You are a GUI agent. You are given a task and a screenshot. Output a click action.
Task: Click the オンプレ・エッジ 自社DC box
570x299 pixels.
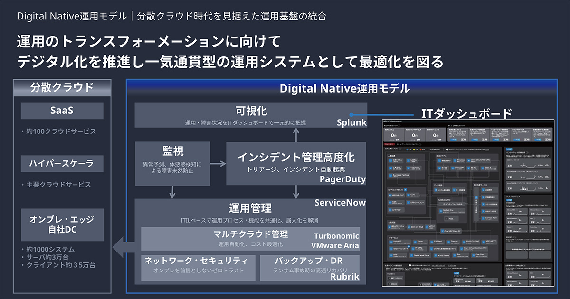coord(62,224)
